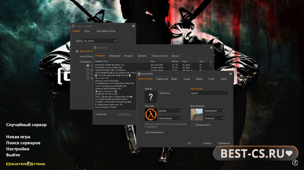Open the Зеленый crosshair color dropdown
304x170 pixels.
pyautogui.click(x=214, y=118)
